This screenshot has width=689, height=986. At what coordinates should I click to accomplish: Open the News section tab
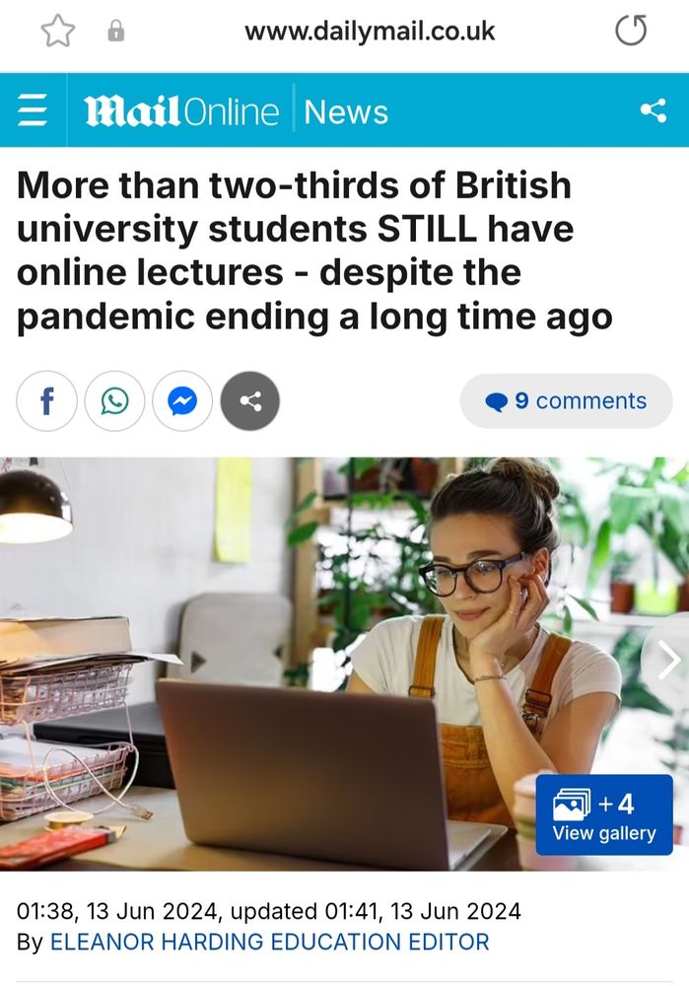coord(346,112)
